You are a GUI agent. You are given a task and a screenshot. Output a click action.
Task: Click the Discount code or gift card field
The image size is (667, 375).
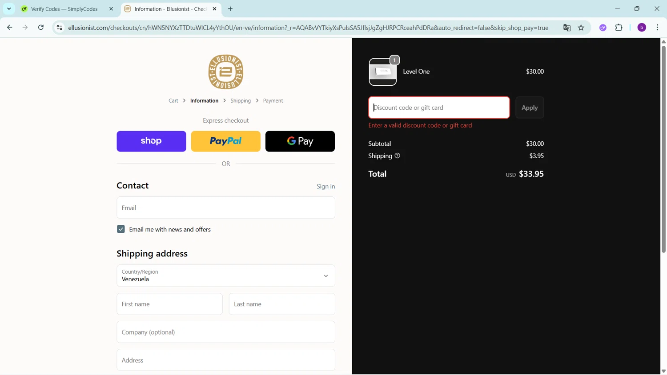coord(439,108)
